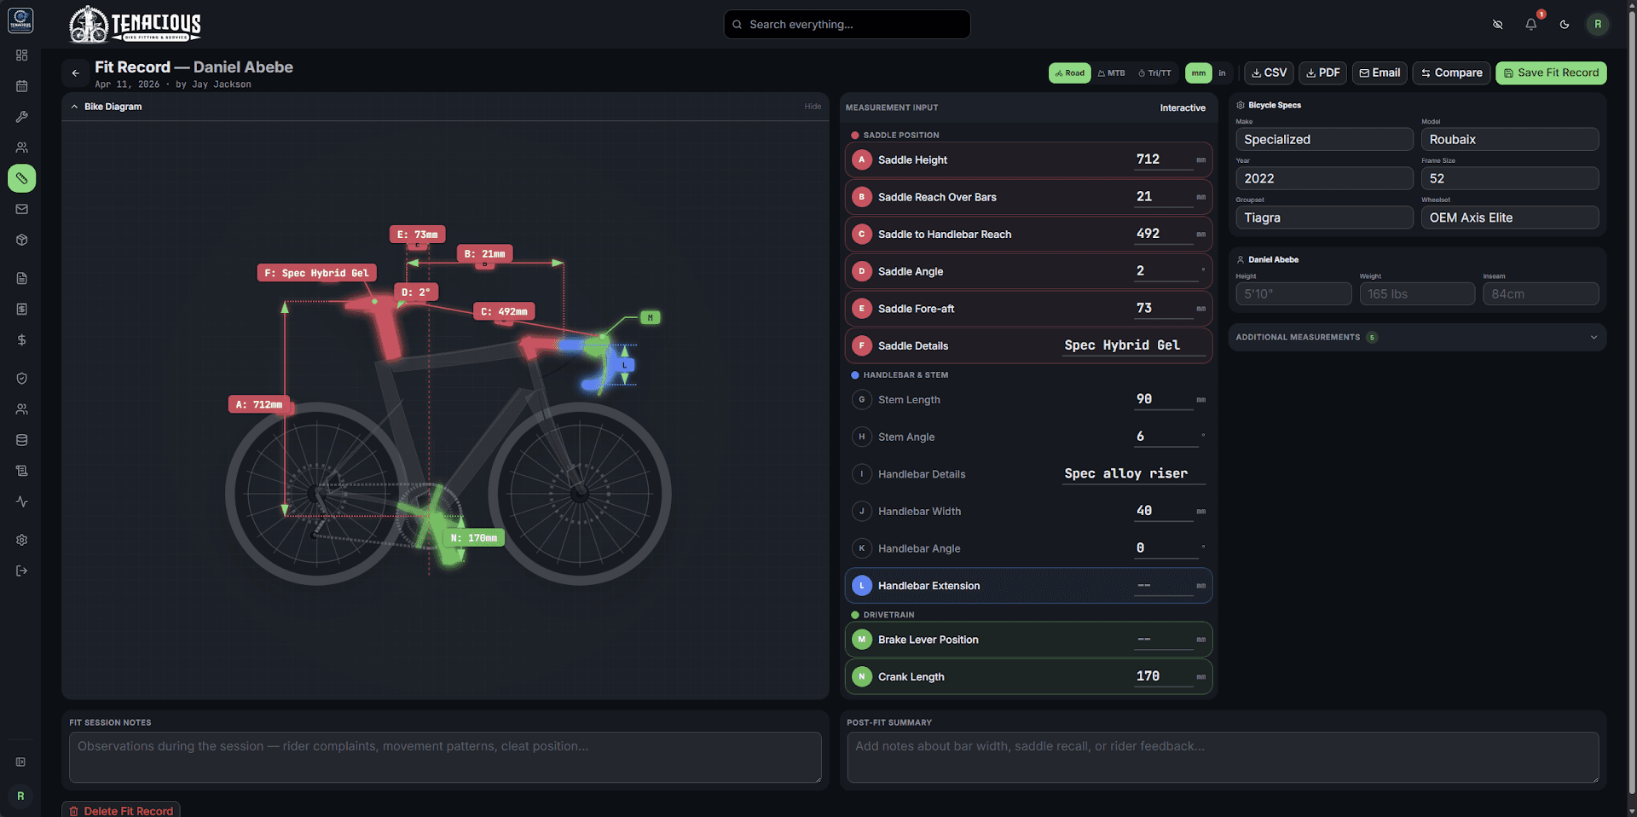Email the fit record
The width and height of the screenshot is (1637, 817).
coord(1380,73)
